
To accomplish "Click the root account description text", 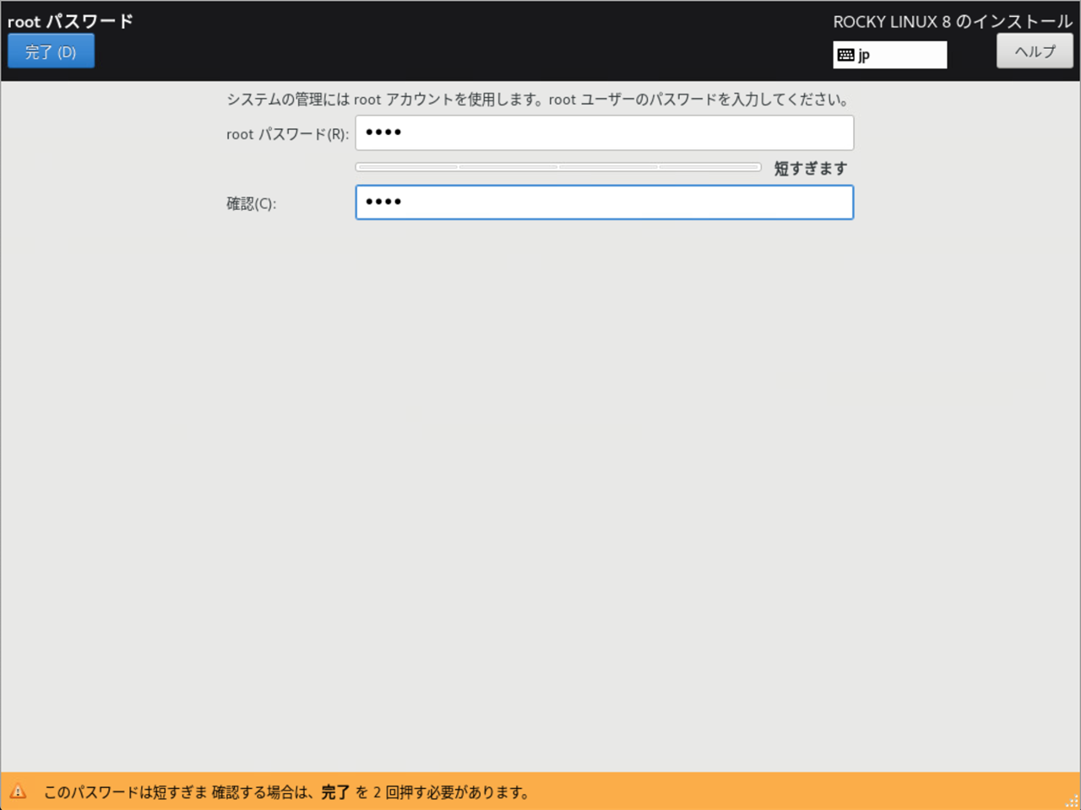I will click(537, 100).
